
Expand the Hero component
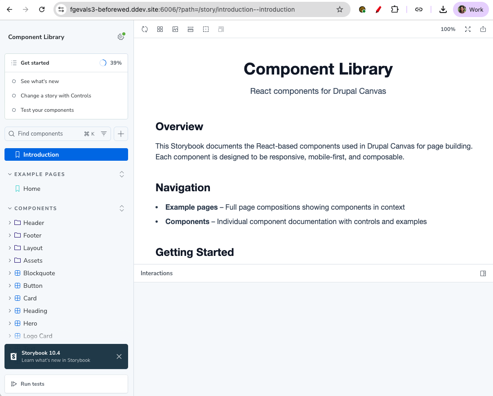click(10, 323)
